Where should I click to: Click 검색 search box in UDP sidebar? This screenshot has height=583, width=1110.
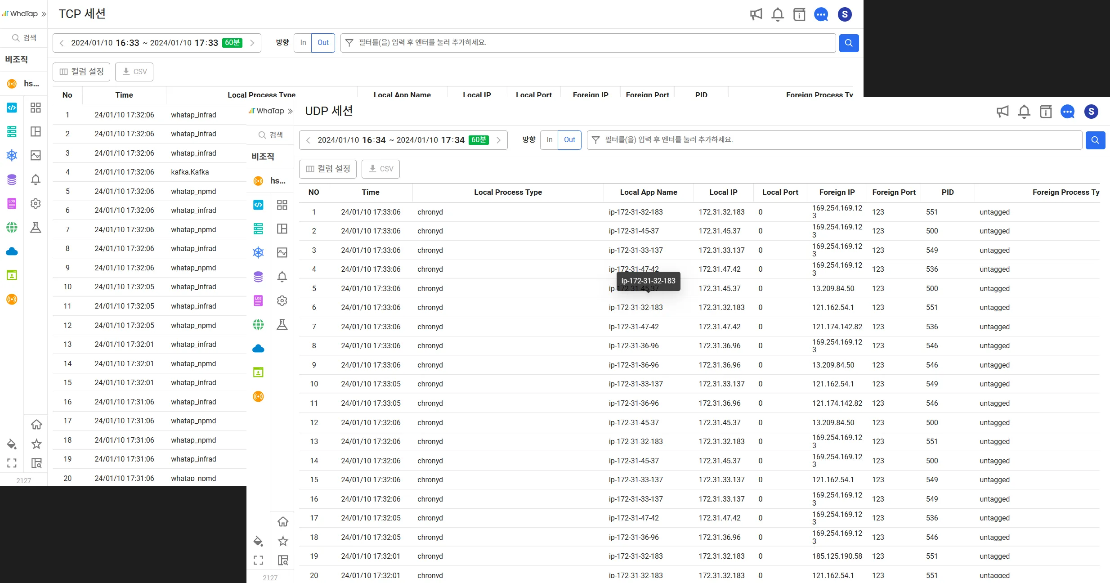point(270,135)
